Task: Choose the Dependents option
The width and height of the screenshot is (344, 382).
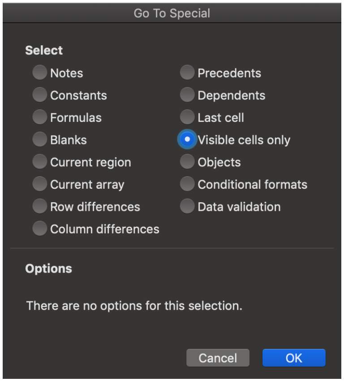Action: (x=187, y=95)
